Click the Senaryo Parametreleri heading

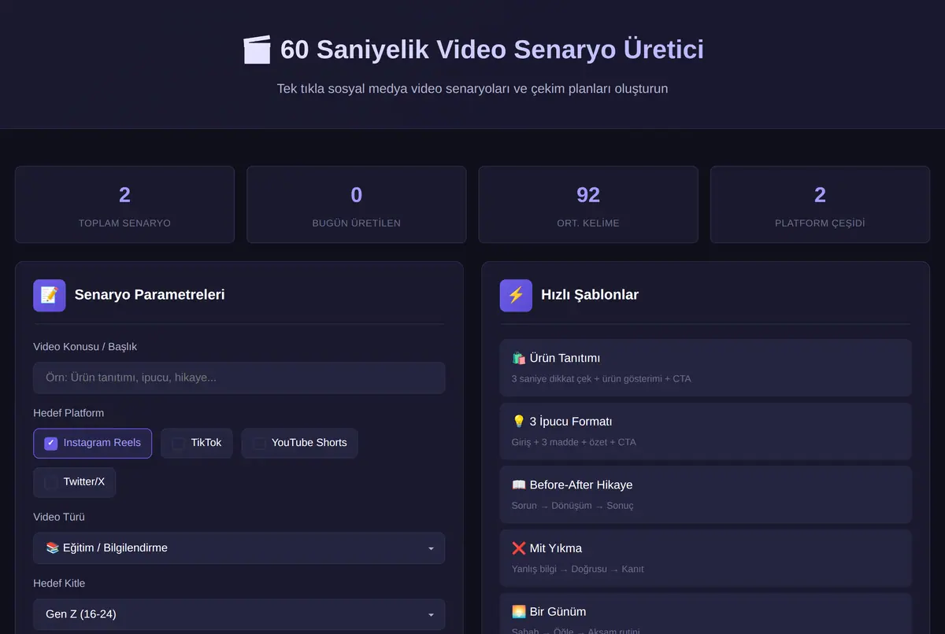click(x=150, y=295)
